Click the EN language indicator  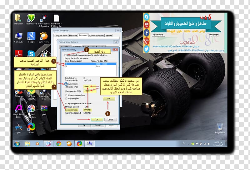pos(184,143)
